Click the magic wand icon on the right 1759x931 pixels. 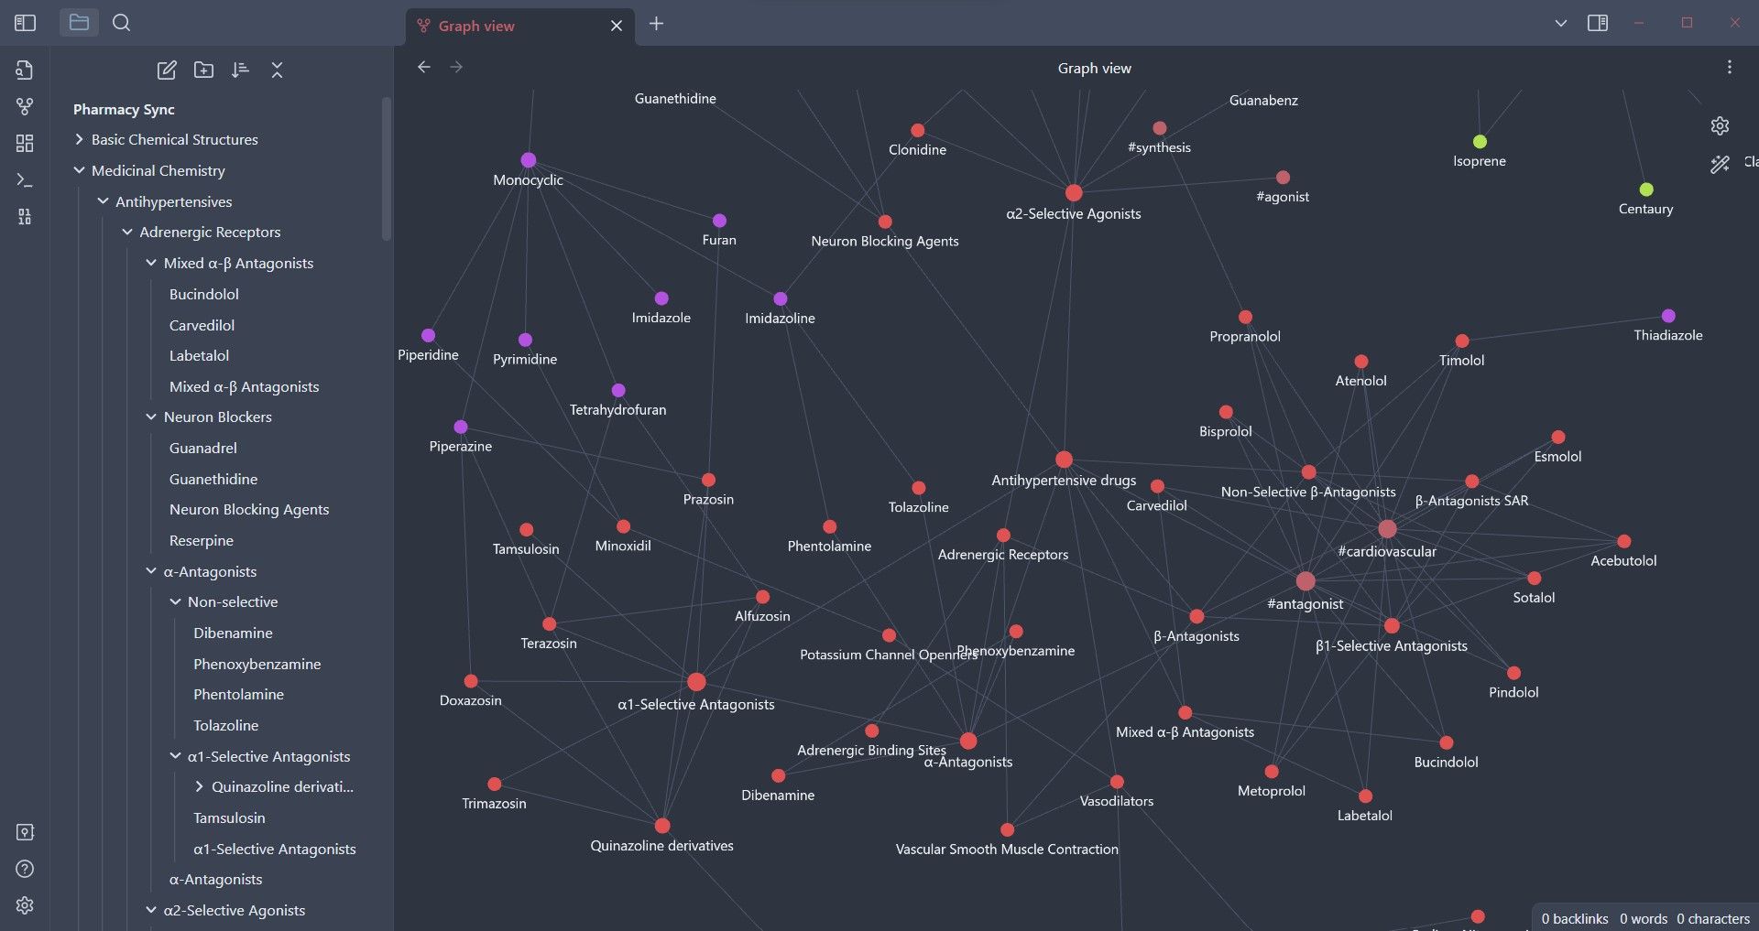tap(1720, 165)
